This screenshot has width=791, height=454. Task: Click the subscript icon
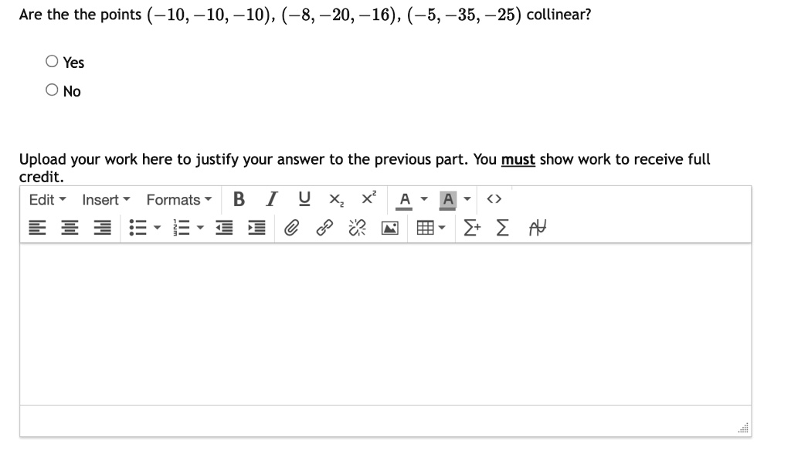click(337, 200)
